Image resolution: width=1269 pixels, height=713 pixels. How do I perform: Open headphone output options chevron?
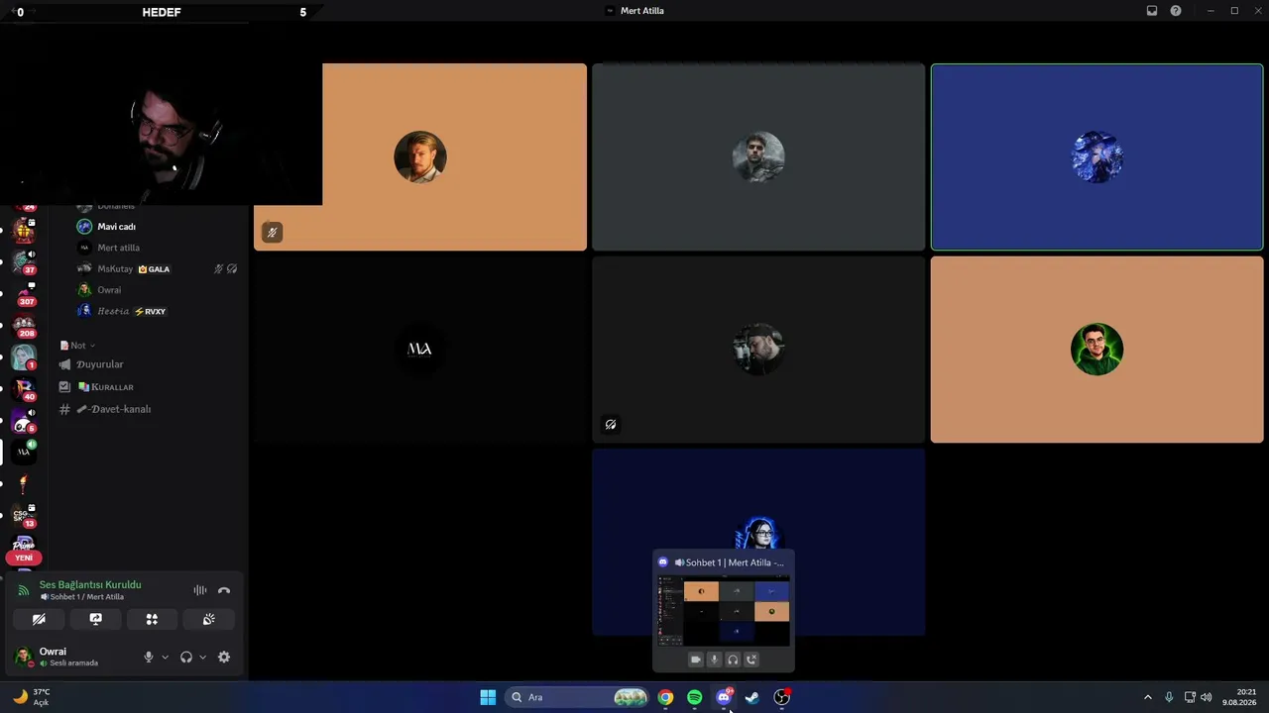(202, 657)
